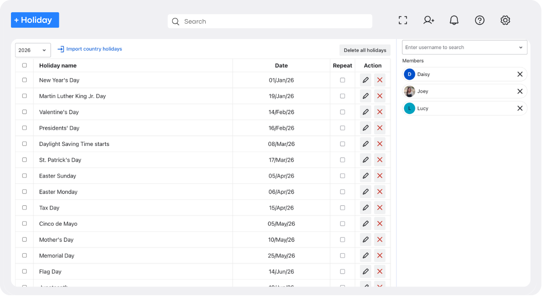Delete New Year's Day holiday
Viewport: 542px width, 296px height.
pos(380,80)
